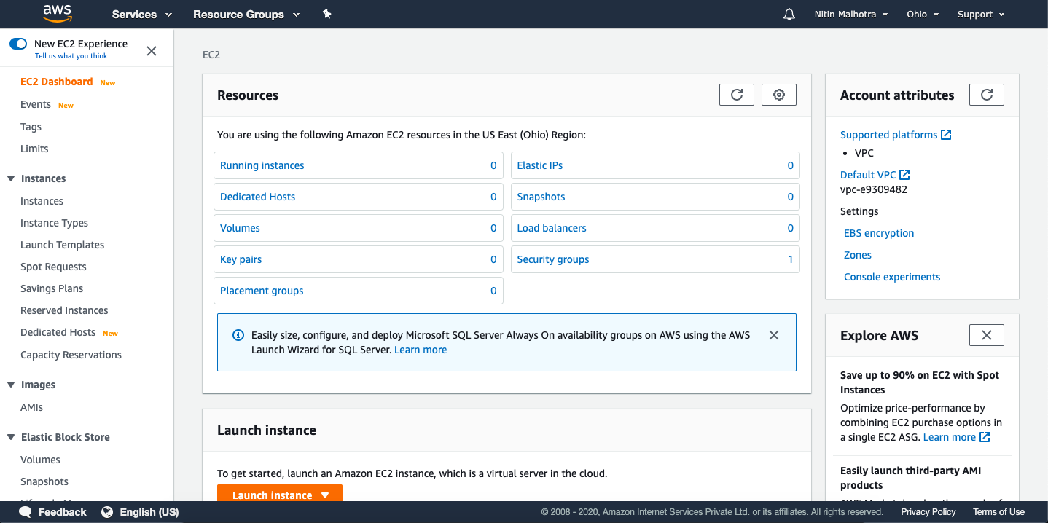Click the info icon in the banner

[238, 336]
